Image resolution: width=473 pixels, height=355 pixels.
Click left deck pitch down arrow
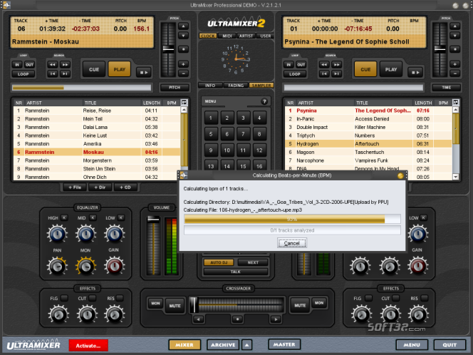point(183,36)
